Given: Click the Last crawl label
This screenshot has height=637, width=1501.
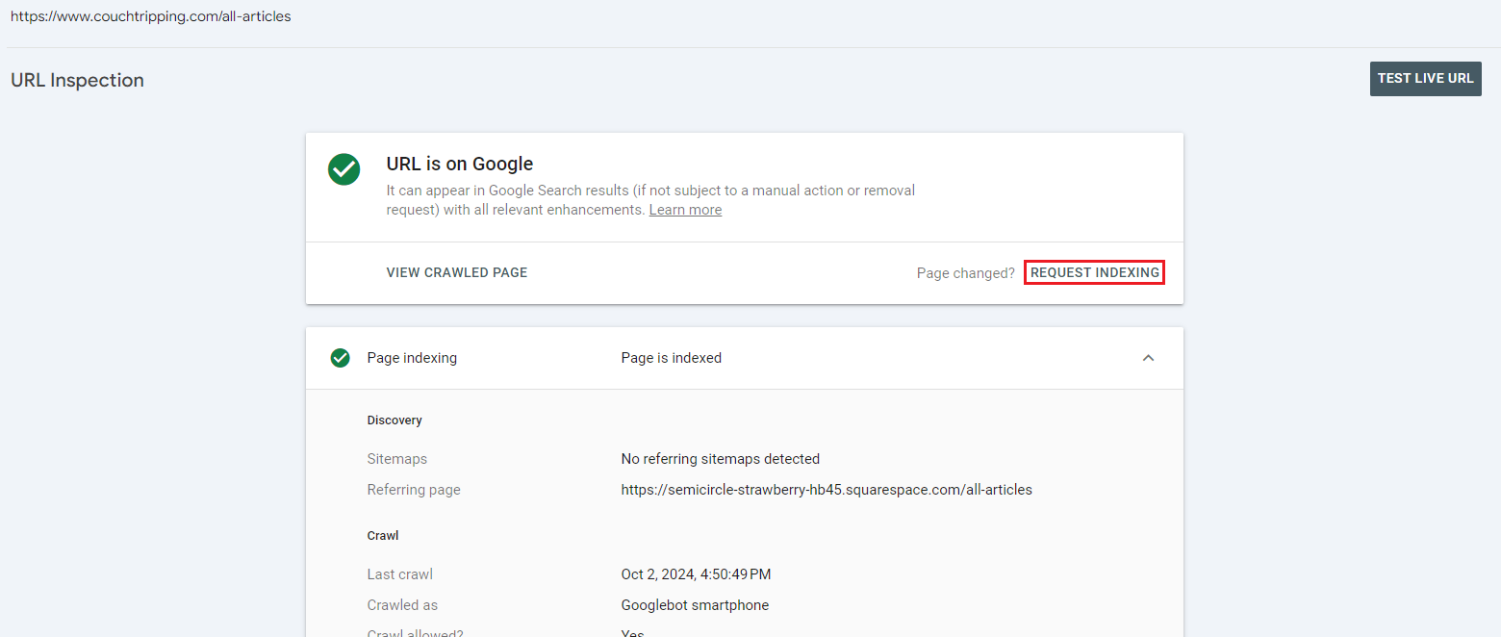Looking at the screenshot, I should [x=400, y=574].
